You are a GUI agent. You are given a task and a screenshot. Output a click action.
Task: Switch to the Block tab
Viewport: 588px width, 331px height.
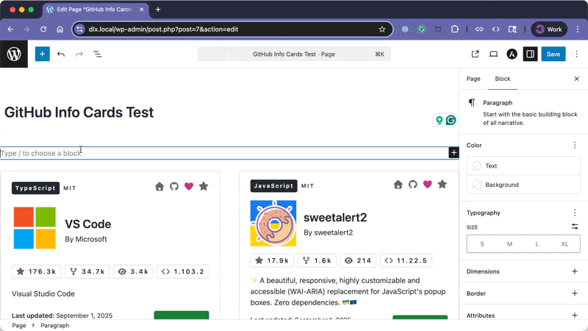pos(503,79)
